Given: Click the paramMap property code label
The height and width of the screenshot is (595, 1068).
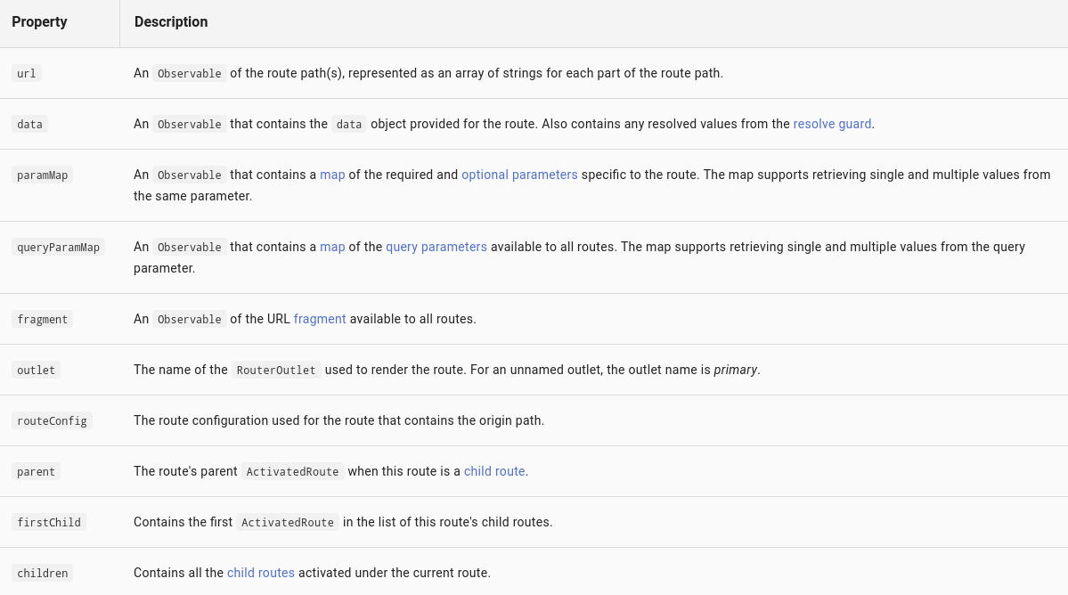Looking at the screenshot, I should [x=42, y=175].
